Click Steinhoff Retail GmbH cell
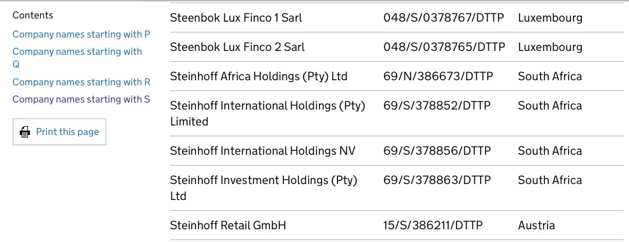 click(229, 225)
